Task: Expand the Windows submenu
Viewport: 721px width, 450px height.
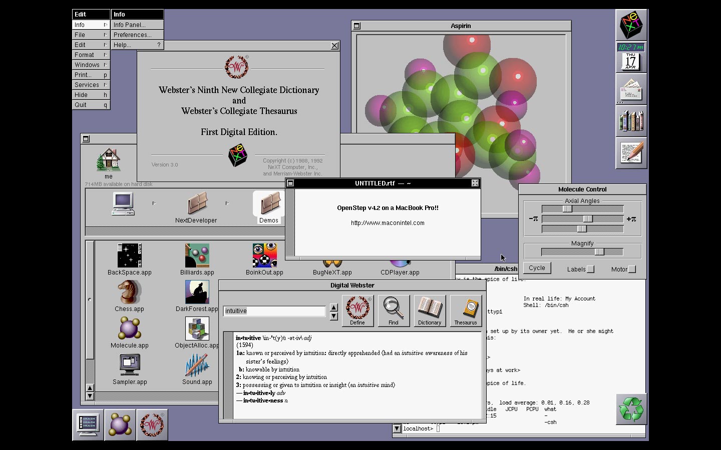Action: point(91,64)
